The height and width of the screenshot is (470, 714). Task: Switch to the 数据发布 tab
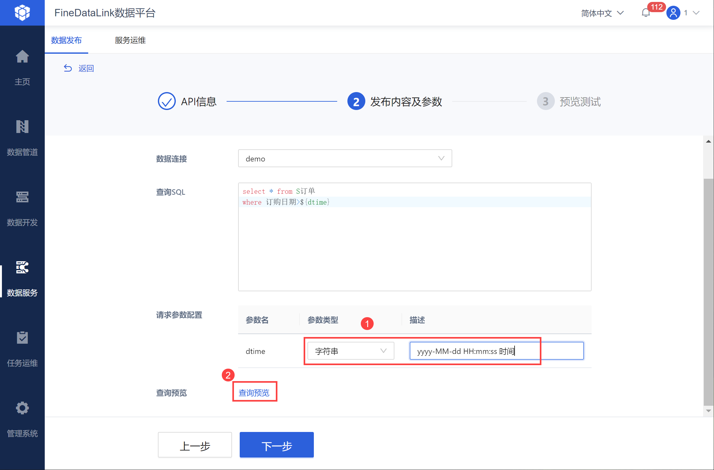pyautogui.click(x=66, y=40)
